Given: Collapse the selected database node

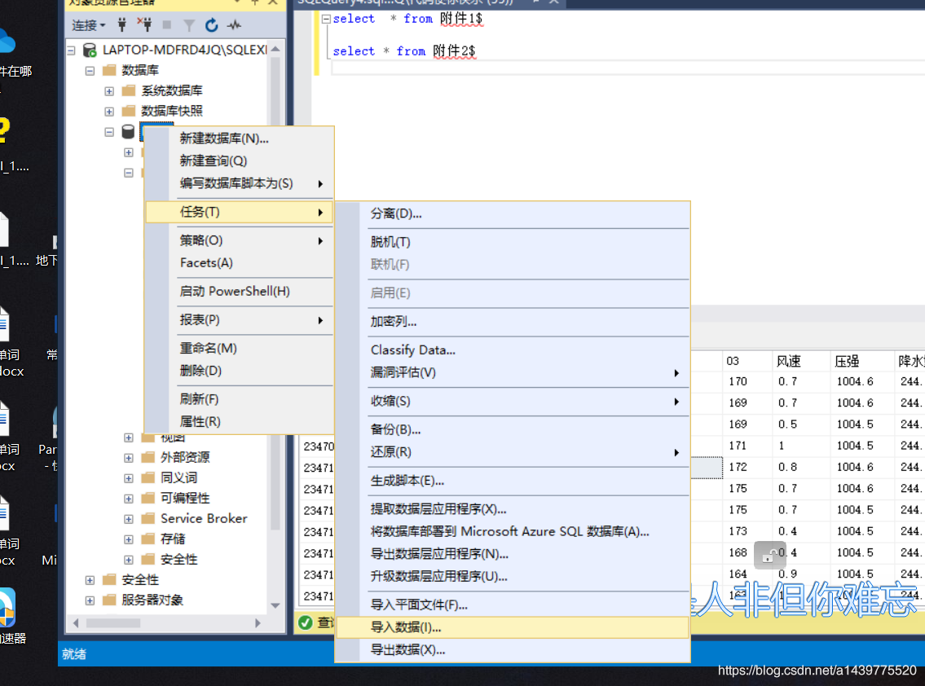Looking at the screenshot, I should [109, 132].
